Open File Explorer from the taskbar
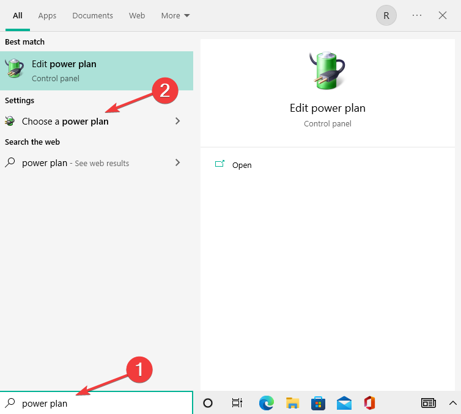Image resolution: width=461 pixels, height=414 pixels. click(x=292, y=403)
